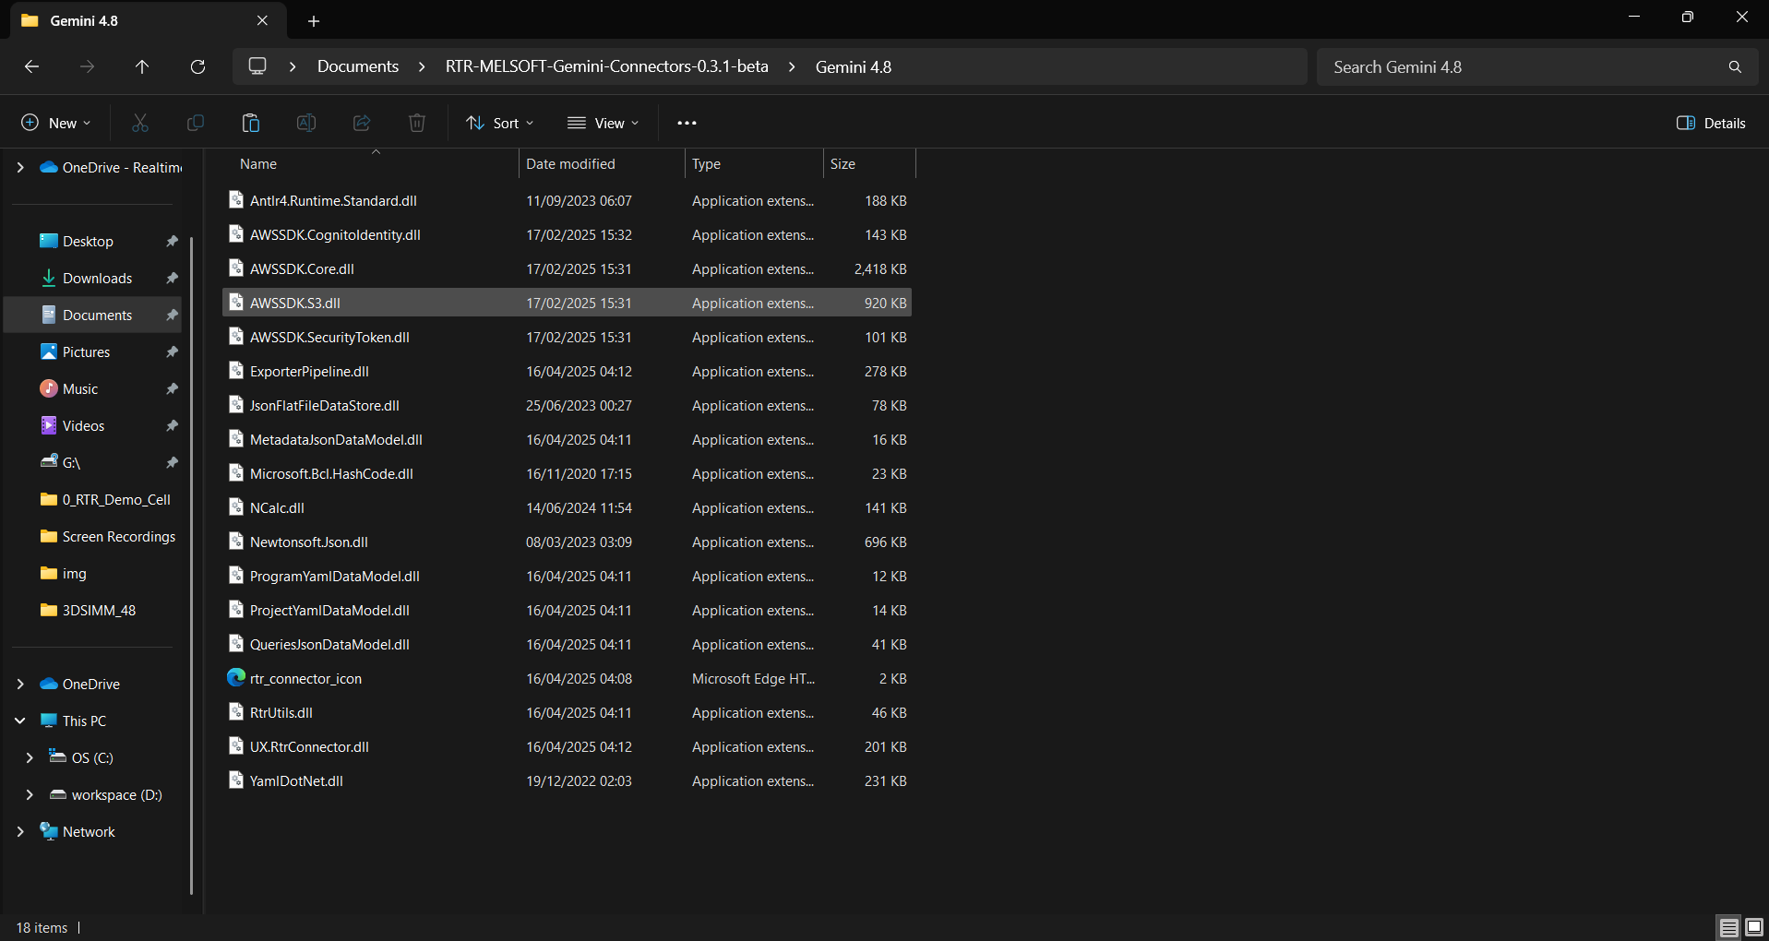Screen dimensions: 1769x941
Task: Open the New dropdown menu
Action: (56, 123)
